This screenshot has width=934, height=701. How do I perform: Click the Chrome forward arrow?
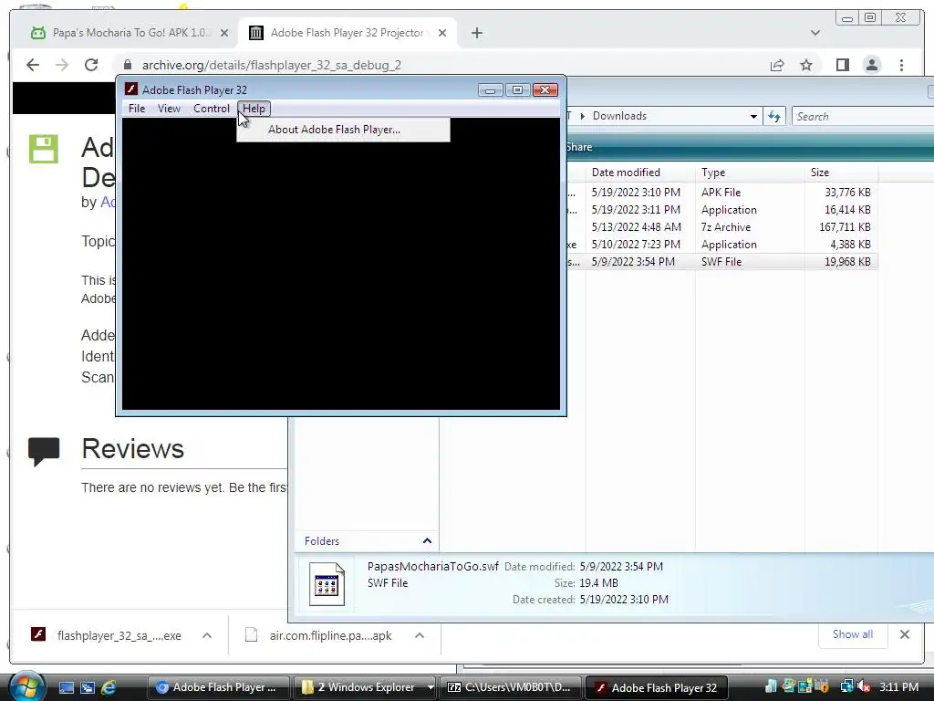pos(62,65)
